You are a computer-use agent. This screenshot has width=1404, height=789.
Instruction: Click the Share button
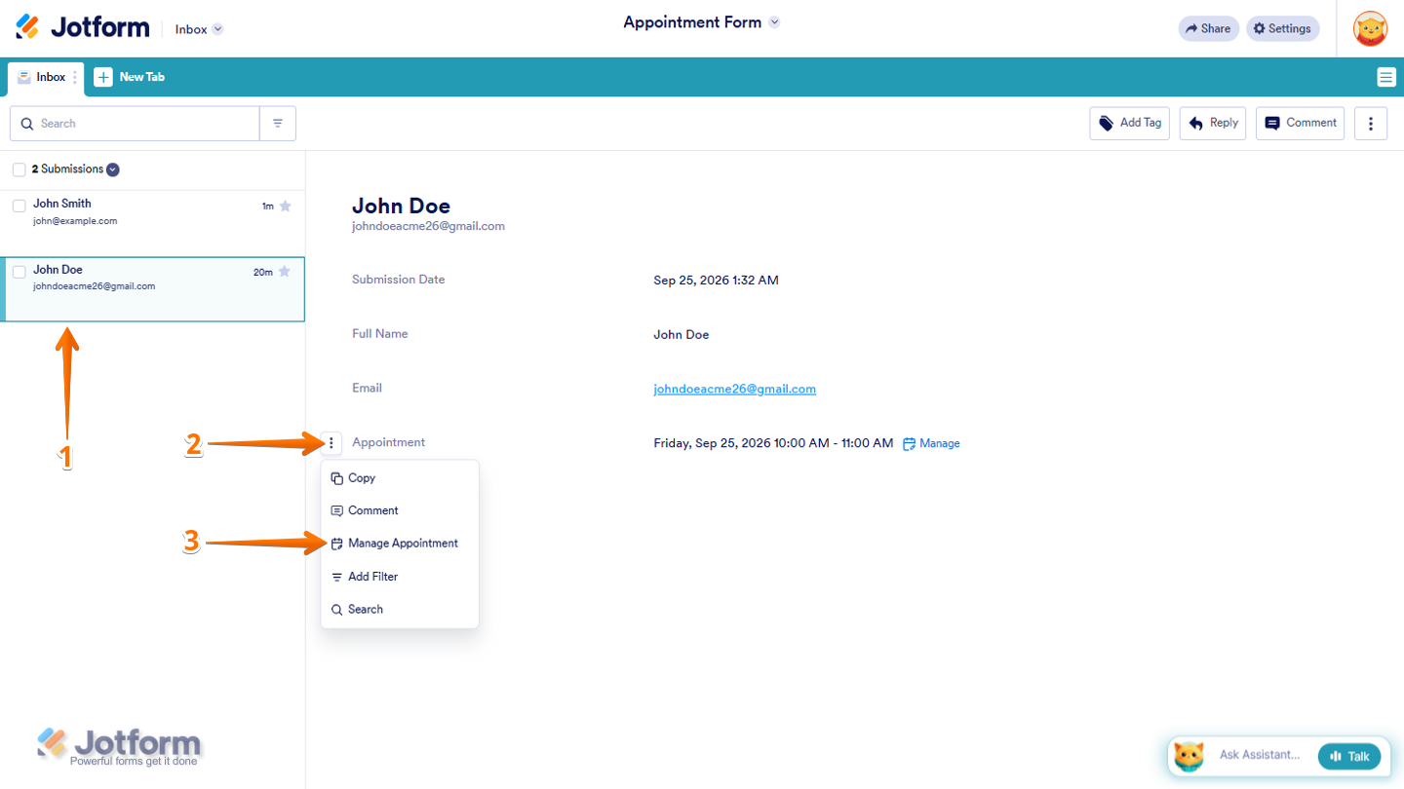[x=1208, y=29]
